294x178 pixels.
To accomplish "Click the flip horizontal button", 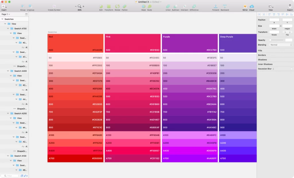I will [285, 32].
